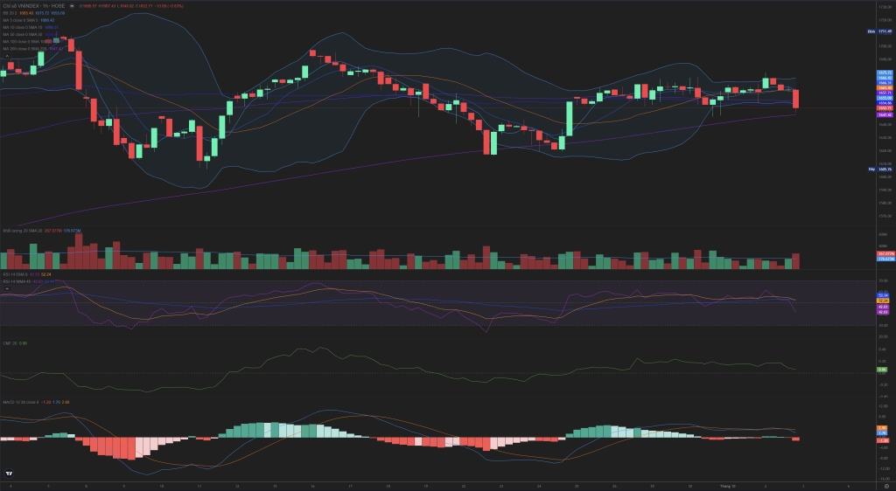Click the TradingView logo at bottom left
The image size is (896, 491).
9,473
